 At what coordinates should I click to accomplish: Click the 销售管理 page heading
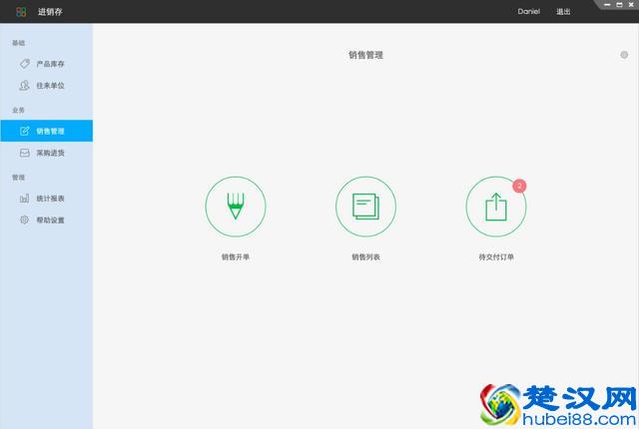tap(366, 55)
